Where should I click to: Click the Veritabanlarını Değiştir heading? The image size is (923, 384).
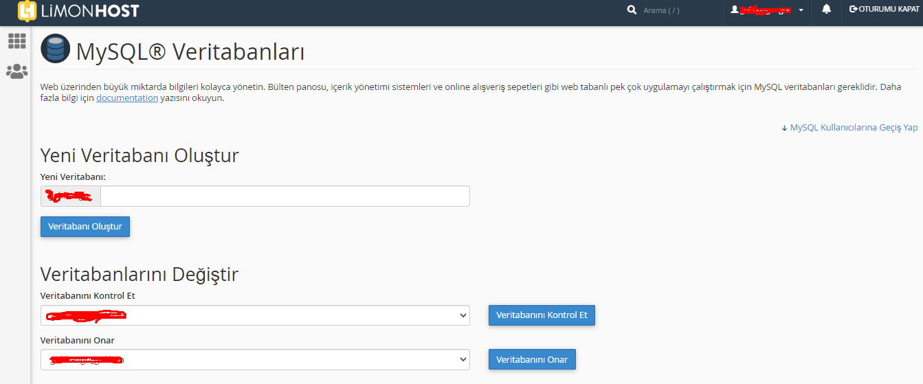[140, 275]
